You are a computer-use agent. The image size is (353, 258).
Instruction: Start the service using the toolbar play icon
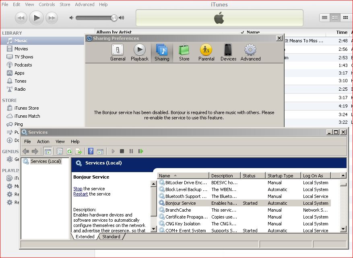click(x=113, y=151)
